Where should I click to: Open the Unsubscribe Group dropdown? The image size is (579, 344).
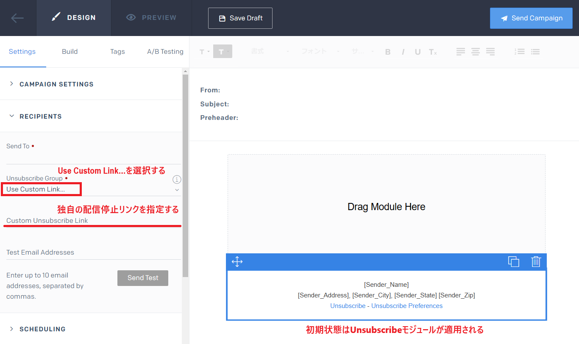point(94,189)
